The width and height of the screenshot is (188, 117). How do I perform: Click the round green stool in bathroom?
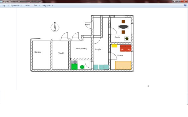[x=82, y=67]
